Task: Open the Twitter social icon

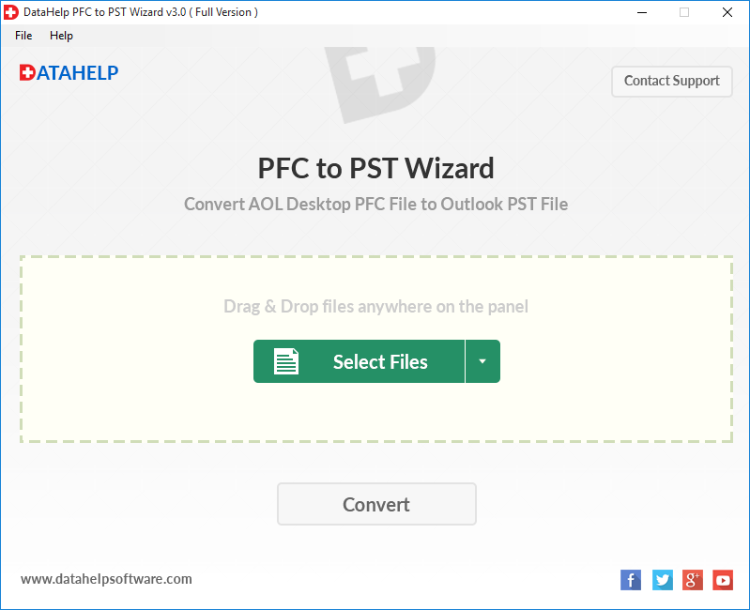Action: [662, 580]
